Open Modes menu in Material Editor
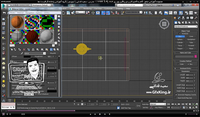The height and width of the screenshot is (117, 200). tap(12, 13)
